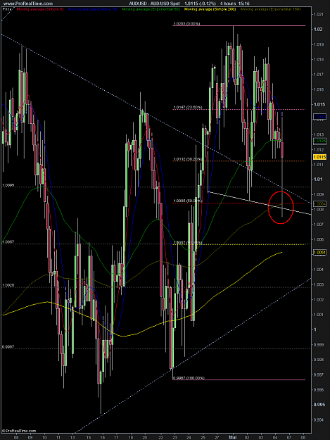Click the Price legend label
The width and height of the screenshot is (330, 440).
(7, 9)
